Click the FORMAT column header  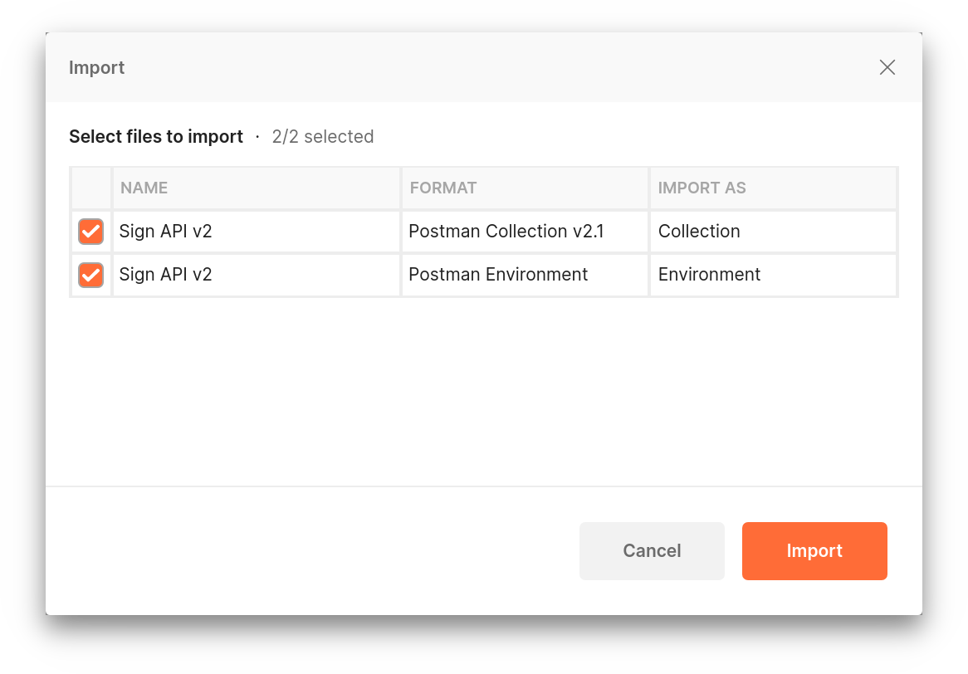pos(442,188)
